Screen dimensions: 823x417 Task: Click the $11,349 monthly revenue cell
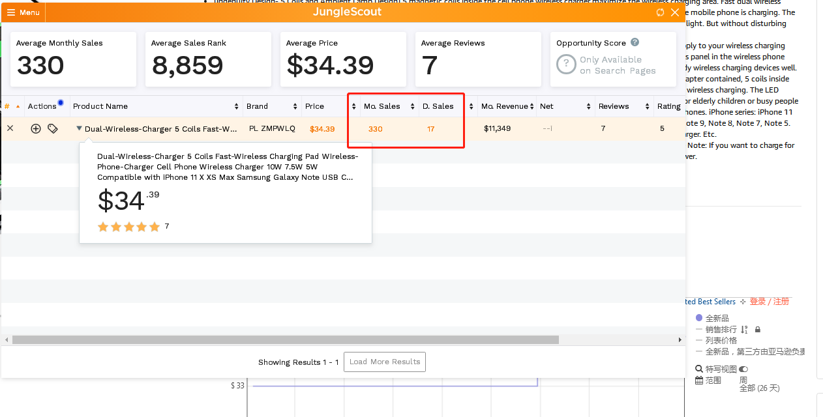click(x=498, y=129)
